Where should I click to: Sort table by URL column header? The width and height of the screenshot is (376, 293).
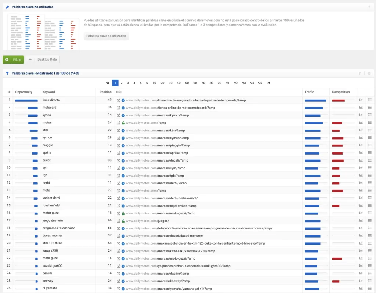[x=119, y=92]
